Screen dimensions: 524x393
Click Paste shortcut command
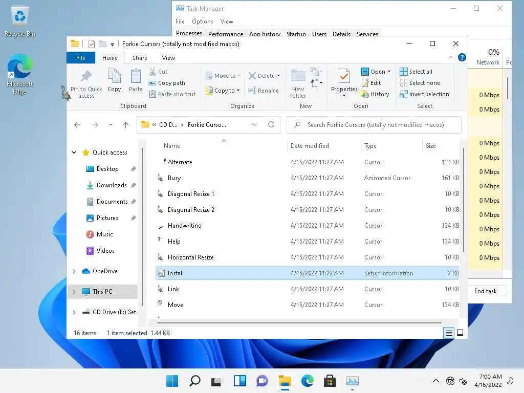[x=172, y=94]
